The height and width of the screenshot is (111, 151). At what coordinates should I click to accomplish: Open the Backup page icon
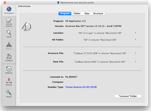[x=9, y=45]
